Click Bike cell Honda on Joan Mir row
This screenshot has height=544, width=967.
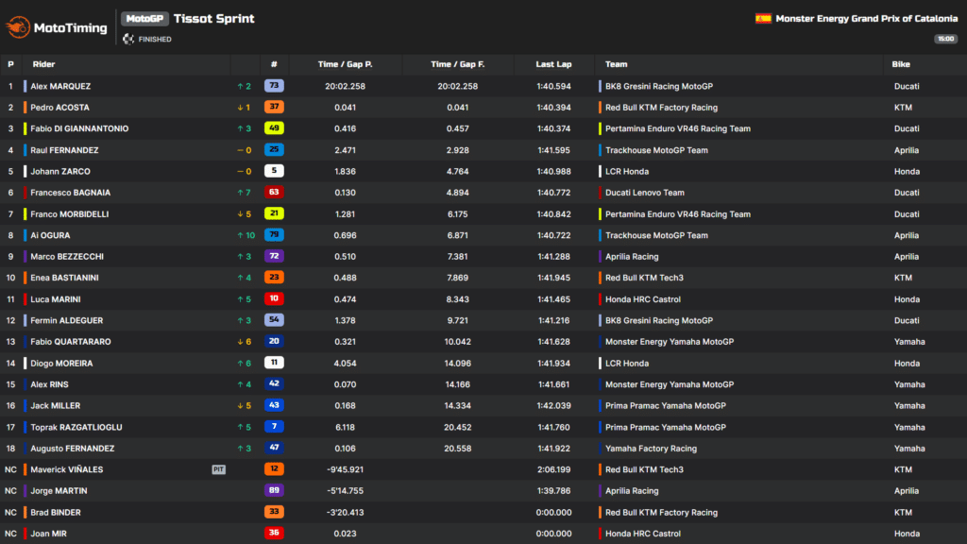click(907, 534)
